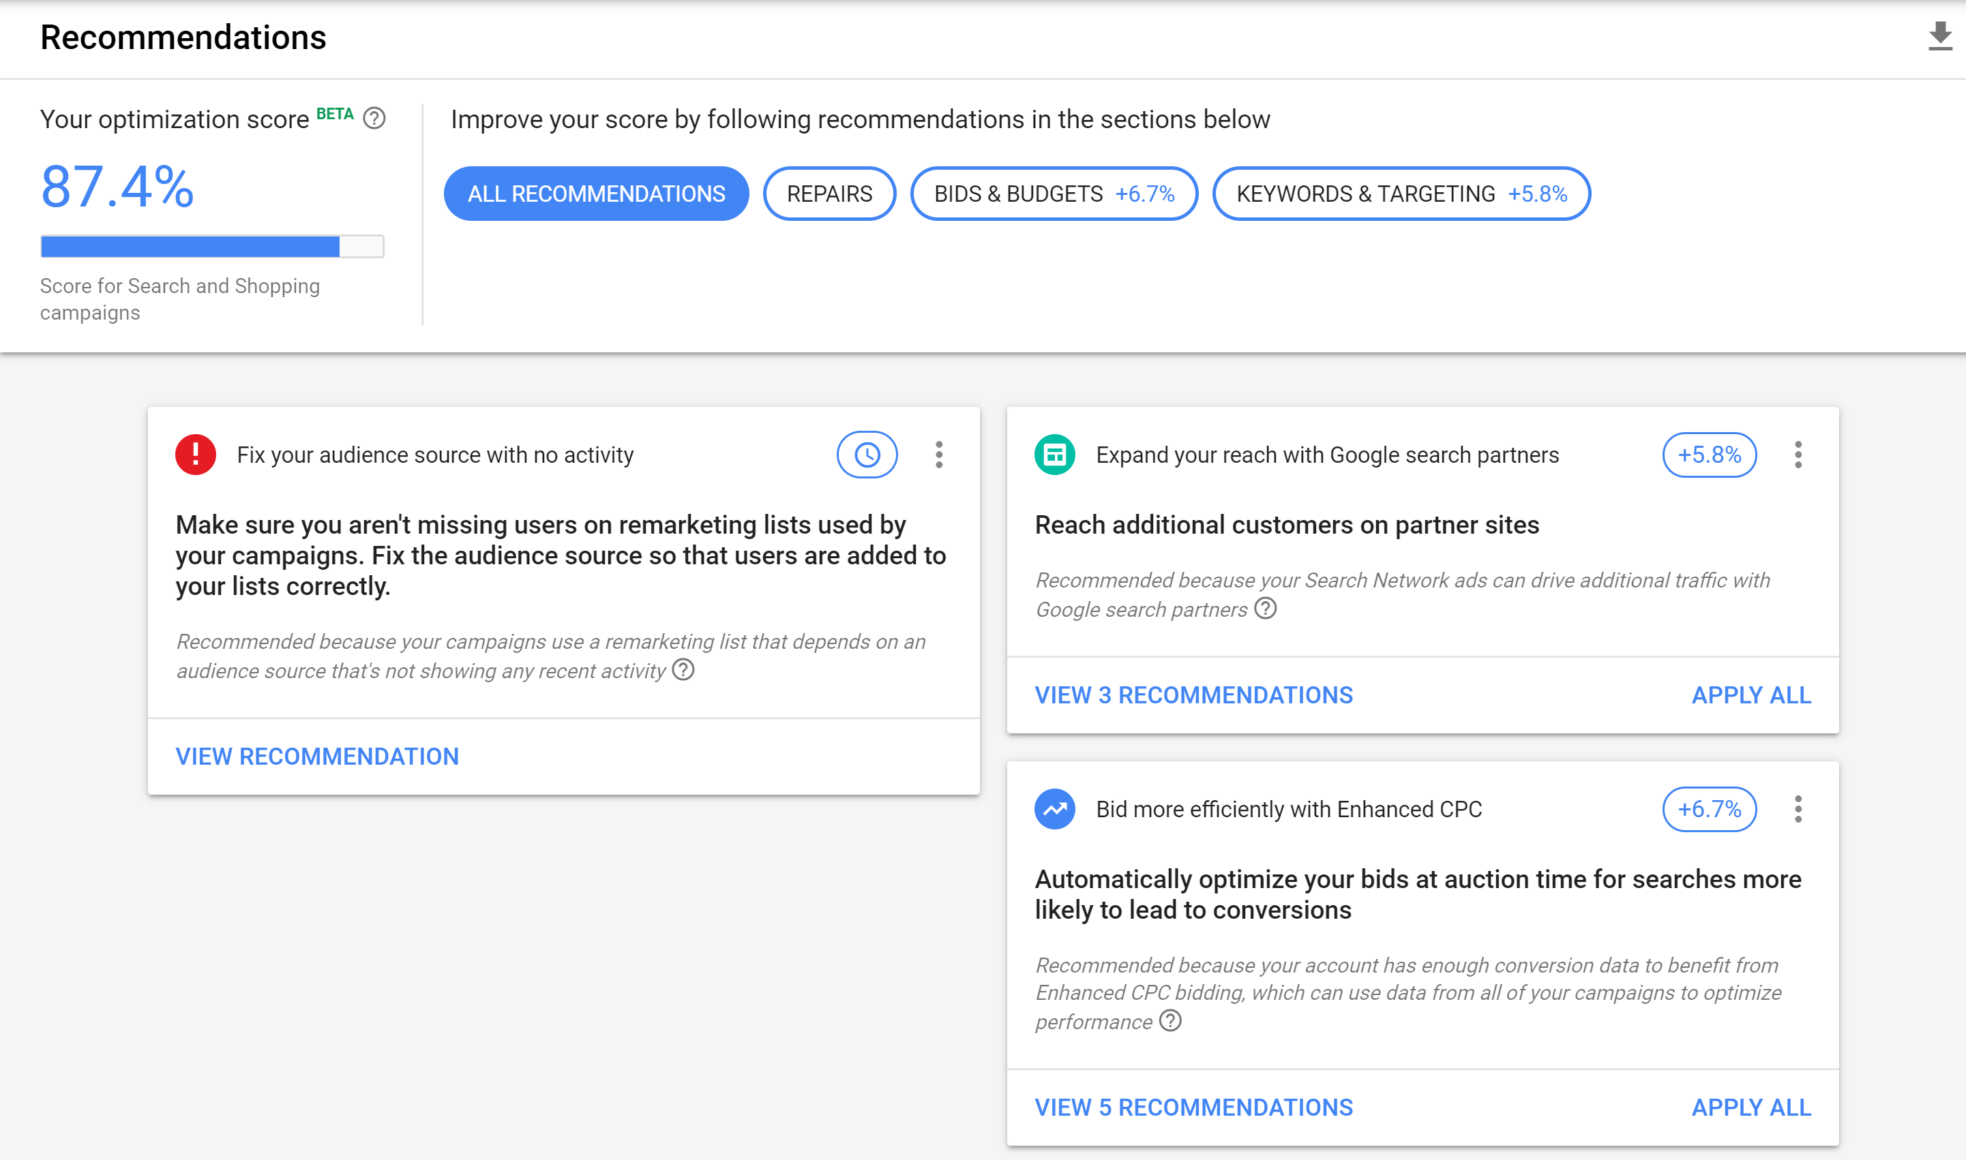Switch to Bids & Budgets filter
The width and height of the screenshot is (1966, 1160).
point(1054,193)
